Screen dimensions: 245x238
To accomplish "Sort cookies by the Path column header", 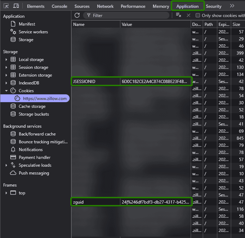I will tap(210, 24).
